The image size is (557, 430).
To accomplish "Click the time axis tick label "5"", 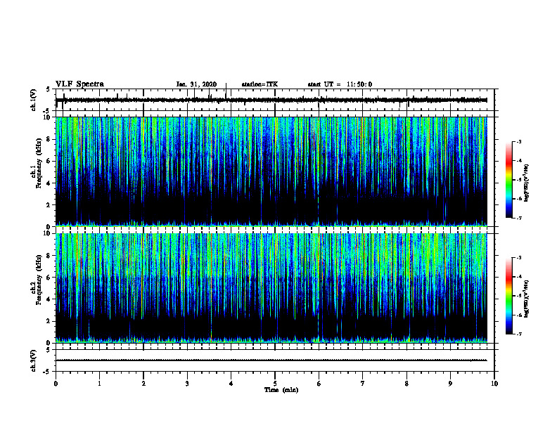I will pyautogui.click(x=275, y=384).
